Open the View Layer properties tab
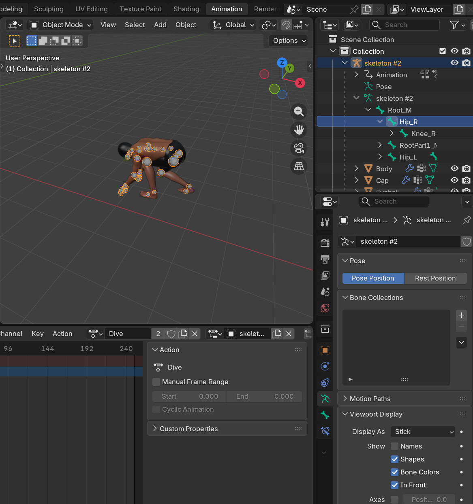 click(325, 276)
